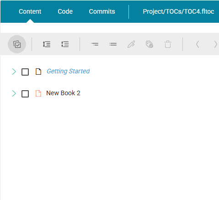Click the Project/TOCs/TOC4.fltoc file path
Image resolution: width=219 pixels, height=200 pixels.
click(178, 11)
